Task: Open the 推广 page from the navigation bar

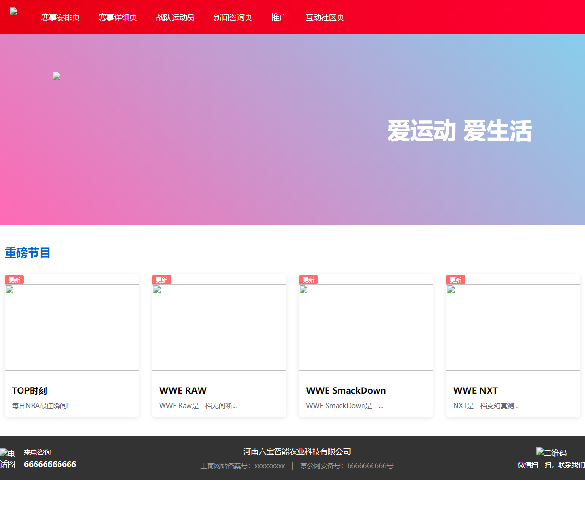Action: point(279,17)
